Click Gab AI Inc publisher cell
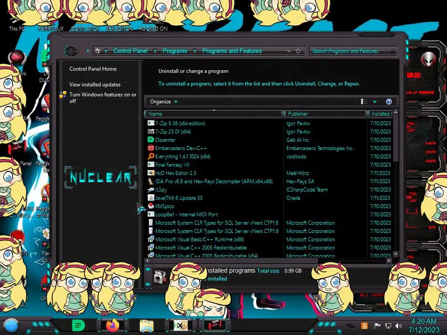 coord(298,140)
